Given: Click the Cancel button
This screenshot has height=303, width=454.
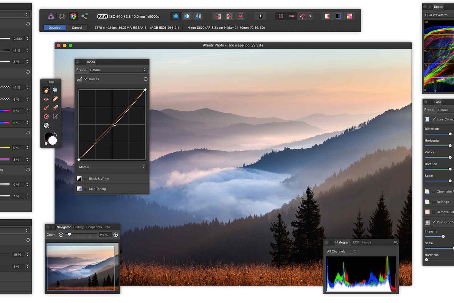Looking at the screenshot, I should click(x=77, y=28).
